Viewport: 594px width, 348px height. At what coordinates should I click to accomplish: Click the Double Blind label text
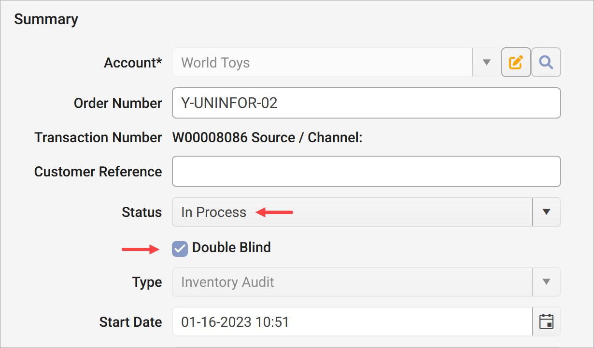click(231, 247)
